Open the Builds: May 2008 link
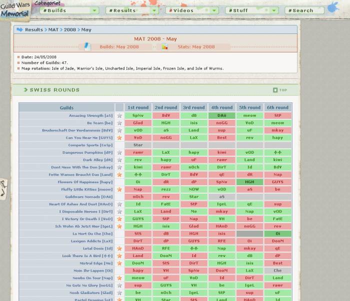Image resolution: width=350 pixels, height=301 pixels. point(119,47)
